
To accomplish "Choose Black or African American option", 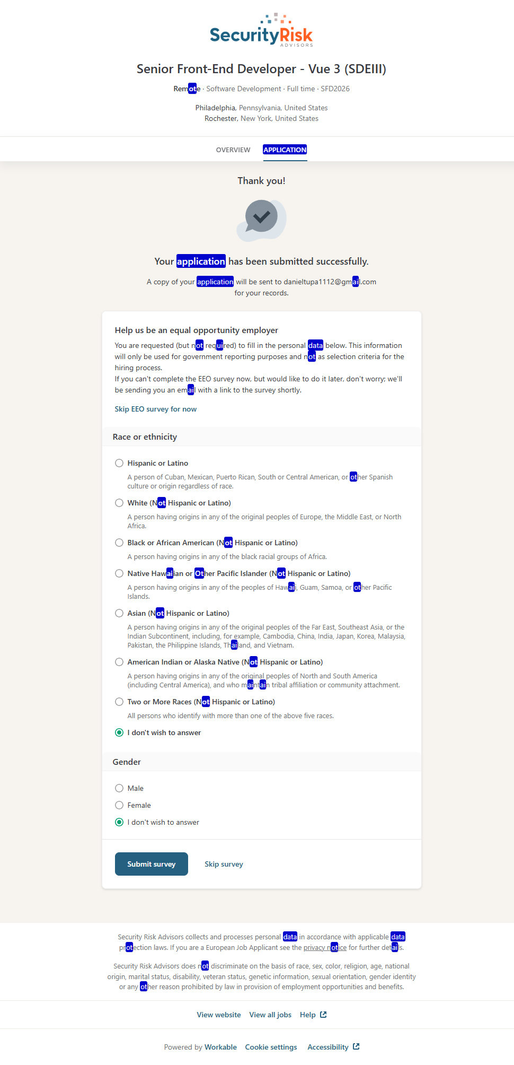I will [119, 543].
